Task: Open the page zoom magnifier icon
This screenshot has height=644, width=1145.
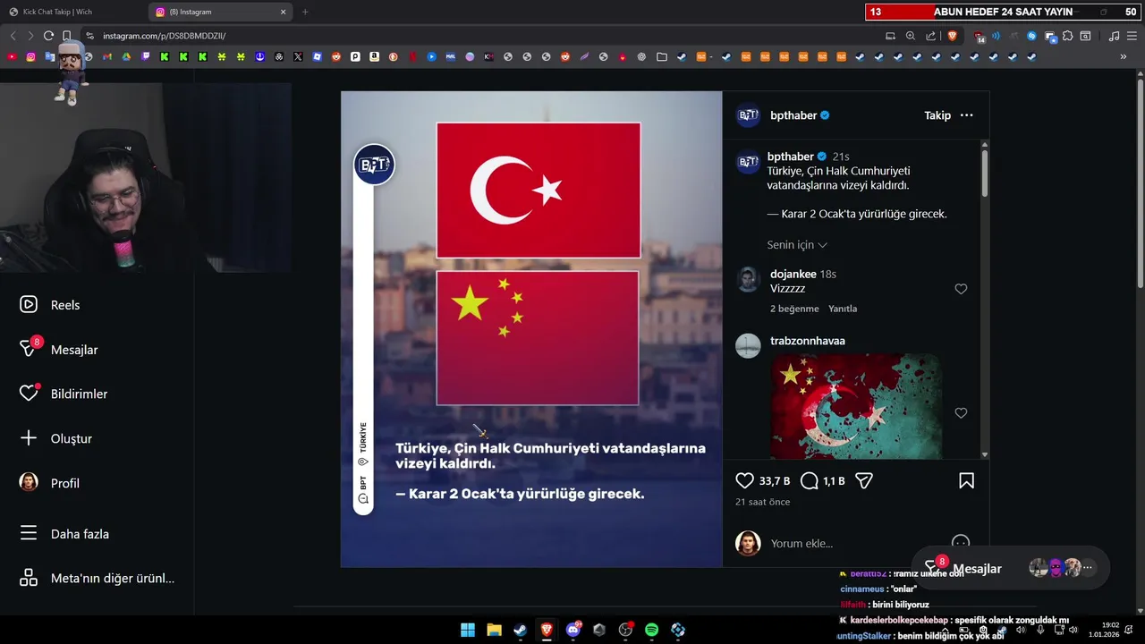Action: (x=911, y=36)
